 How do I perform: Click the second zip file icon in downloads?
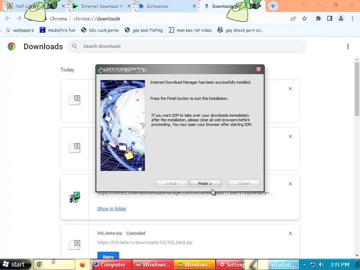pos(75,148)
